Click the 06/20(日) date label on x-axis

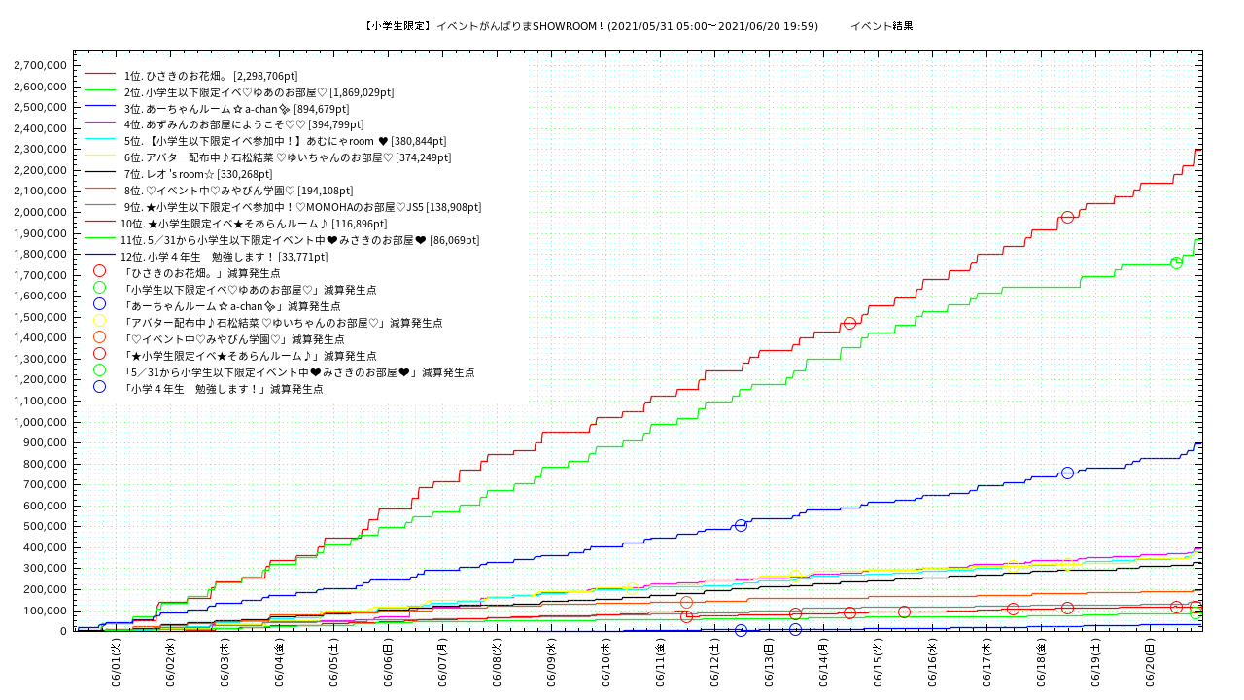pos(1150,660)
